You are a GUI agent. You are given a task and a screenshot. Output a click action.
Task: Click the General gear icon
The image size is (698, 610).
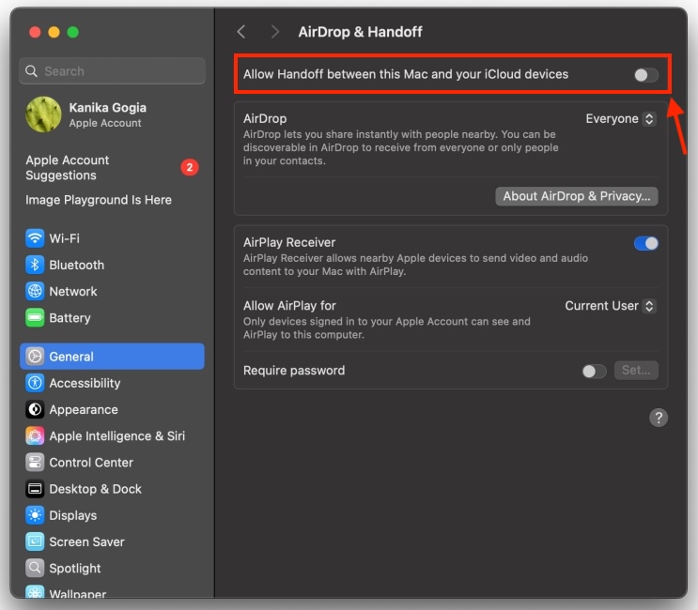pos(35,357)
